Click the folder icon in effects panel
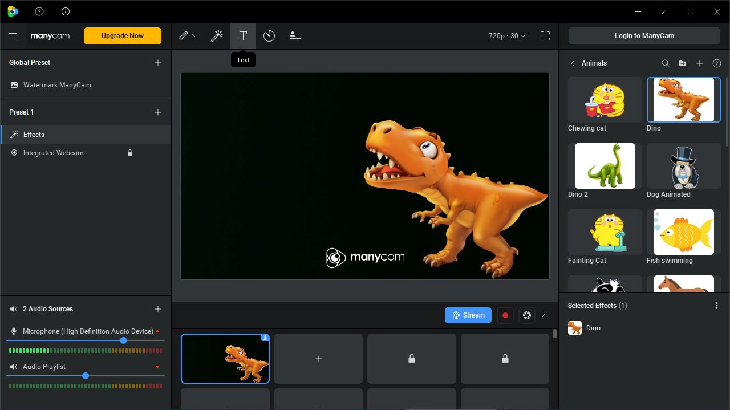Screen dimensions: 730x410 pyautogui.click(x=683, y=63)
